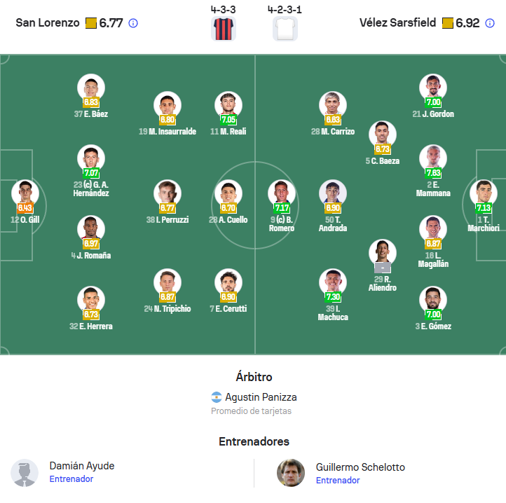Click the 7.63 rating badge of E. Mammana
Image resolution: width=506 pixels, height=503 pixels.
tap(433, 173)
